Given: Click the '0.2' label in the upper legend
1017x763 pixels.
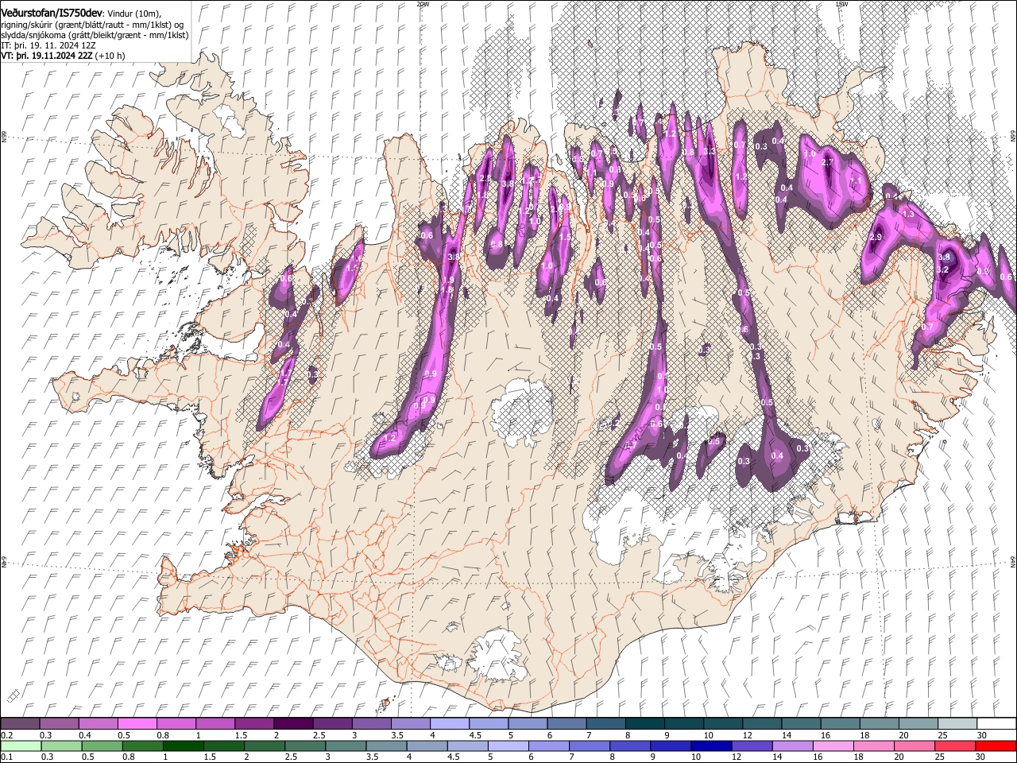Looking at the screenshot, I should pos(6,735).
